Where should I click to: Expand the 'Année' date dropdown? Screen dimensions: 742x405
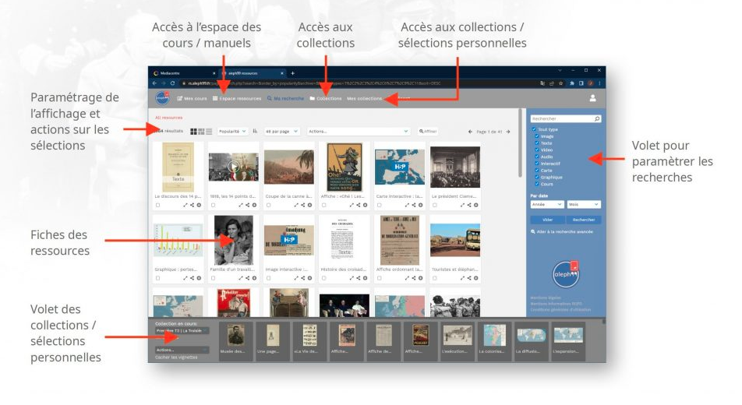(546, 204)
